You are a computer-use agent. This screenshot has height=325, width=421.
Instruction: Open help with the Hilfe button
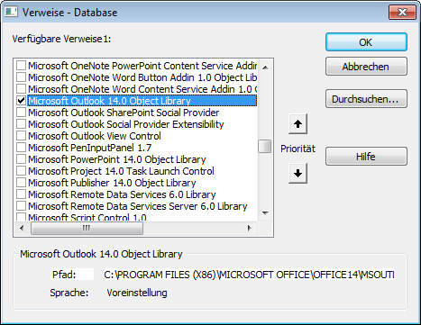[x=366, y=157]
